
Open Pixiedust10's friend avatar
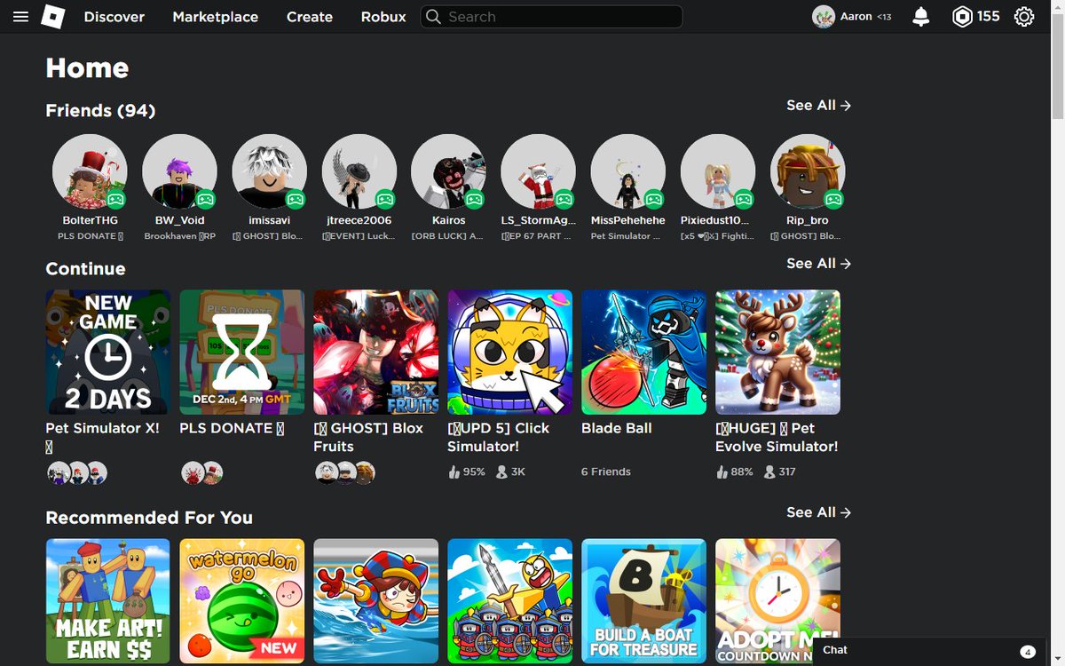[717, 171]
